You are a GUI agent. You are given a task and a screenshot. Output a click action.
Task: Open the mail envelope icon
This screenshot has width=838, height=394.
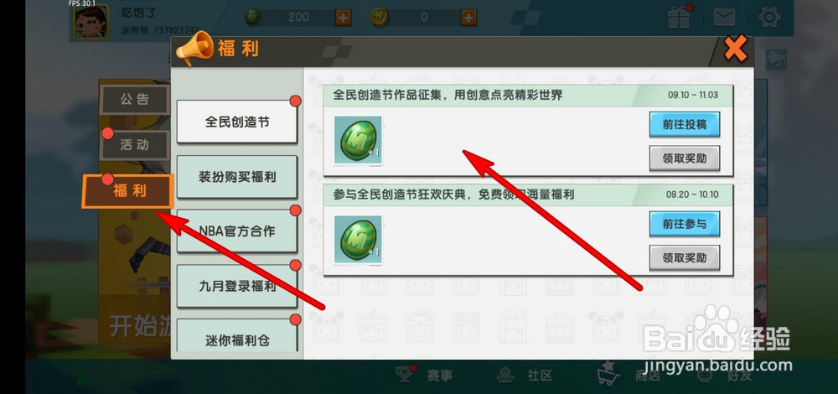[x=724, y=17]
